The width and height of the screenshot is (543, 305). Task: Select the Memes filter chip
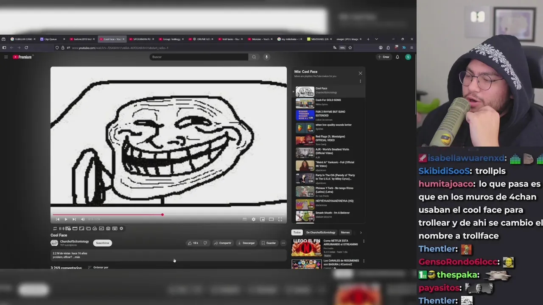345,233
